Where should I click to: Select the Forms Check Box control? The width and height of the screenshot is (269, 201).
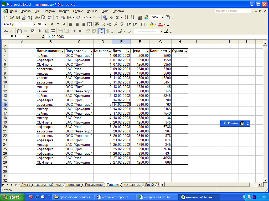coord(33,31)
